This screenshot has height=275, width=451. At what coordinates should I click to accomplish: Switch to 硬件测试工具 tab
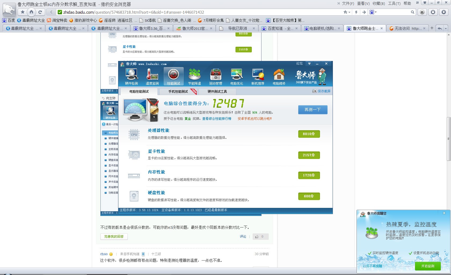point(217,92)
